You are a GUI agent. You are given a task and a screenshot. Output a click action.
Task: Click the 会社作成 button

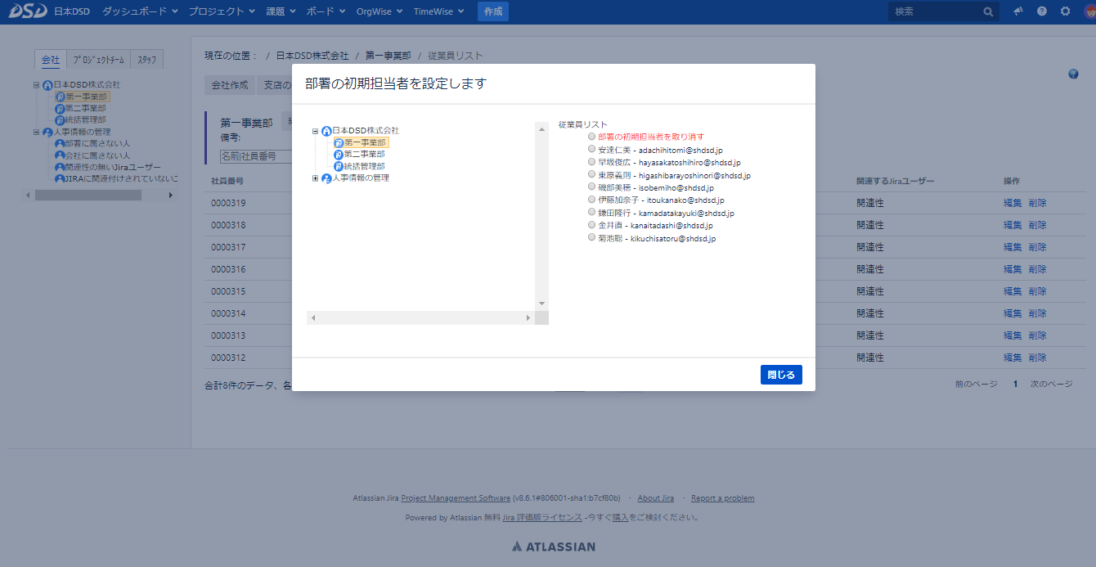pos(229,85)
